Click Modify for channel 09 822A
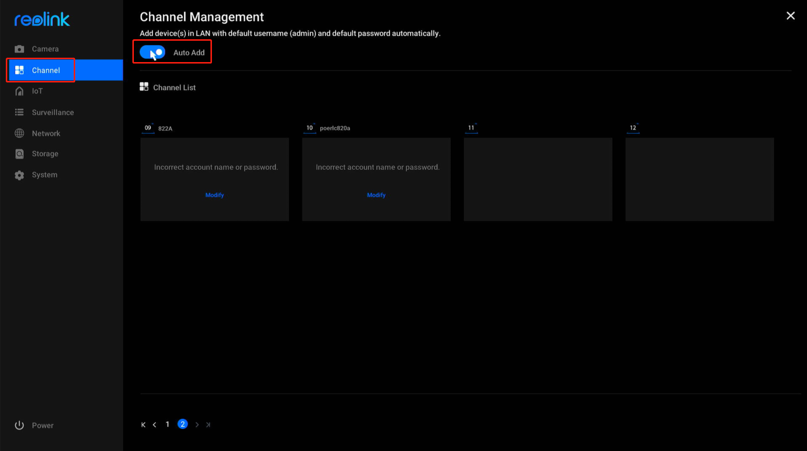 214,195
